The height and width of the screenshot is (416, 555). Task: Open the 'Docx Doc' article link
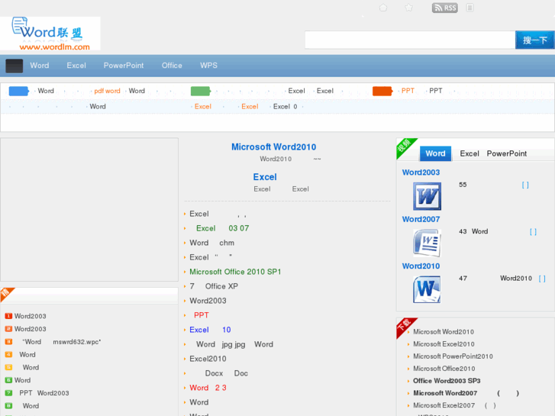(227, 373)
